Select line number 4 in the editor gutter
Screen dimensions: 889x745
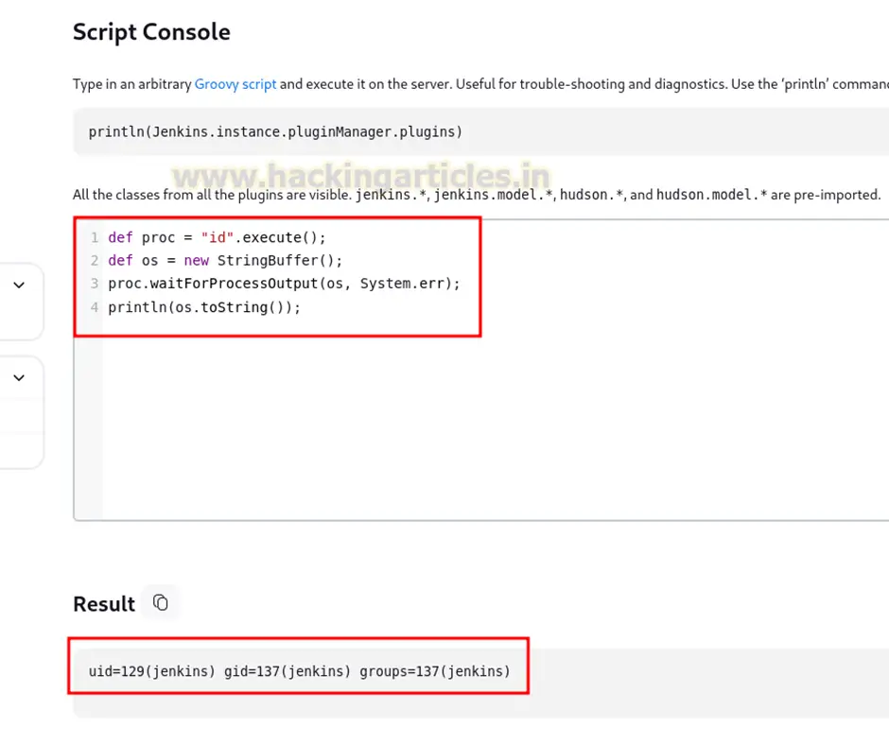(95, 307)
